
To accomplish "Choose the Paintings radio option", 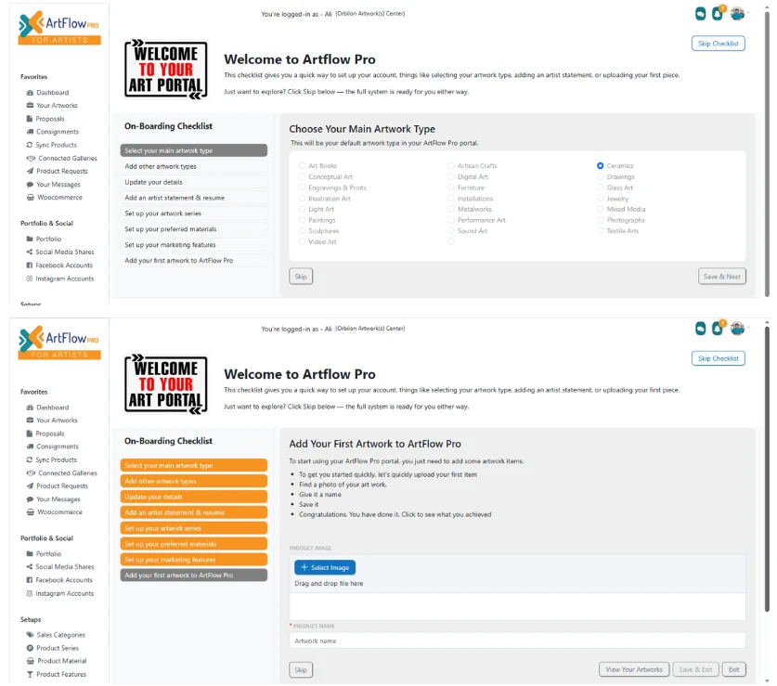I will tap(302, 220).
